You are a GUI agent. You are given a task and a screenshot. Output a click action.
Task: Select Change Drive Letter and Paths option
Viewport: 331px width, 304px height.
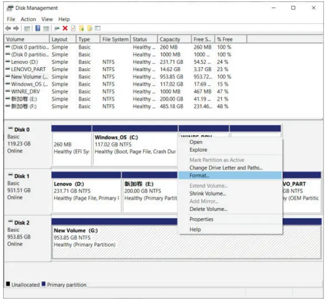click(x=226, y=168)
